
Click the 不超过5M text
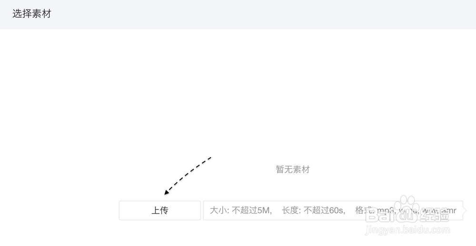(x=252, y=210)
